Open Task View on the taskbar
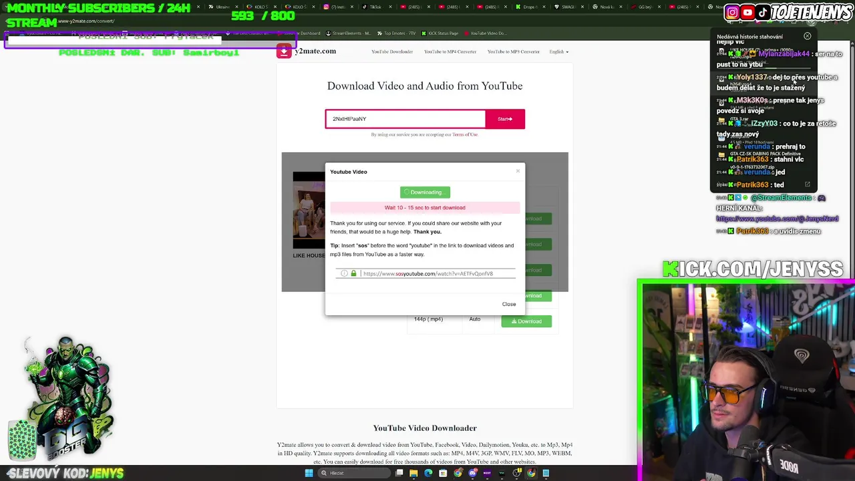Screen dimensions: 855x481 (x=399, y=473)
